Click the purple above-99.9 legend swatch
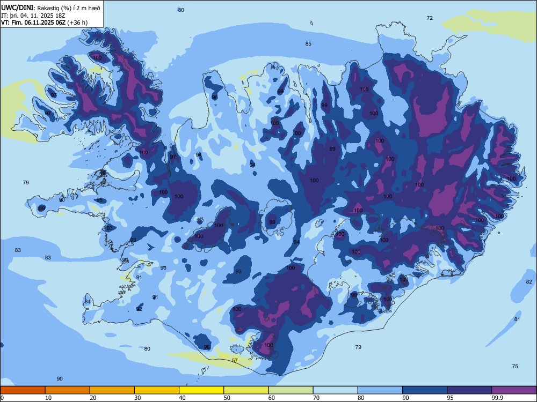537x402 pixels. coord(514,390)
